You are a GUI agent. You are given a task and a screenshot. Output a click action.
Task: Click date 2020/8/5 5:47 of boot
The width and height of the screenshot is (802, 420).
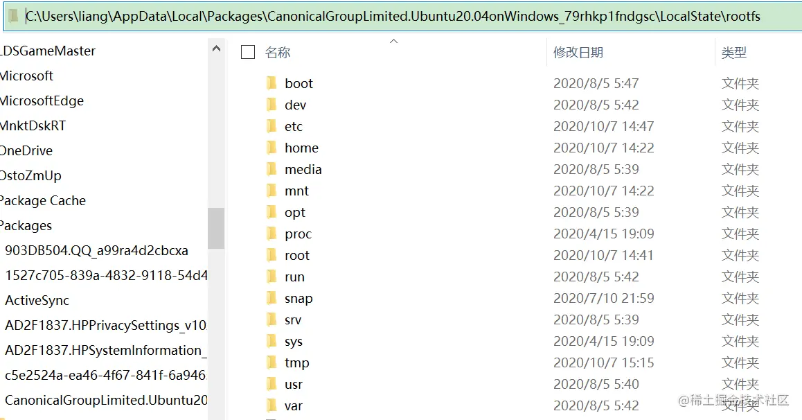(596, 83)
